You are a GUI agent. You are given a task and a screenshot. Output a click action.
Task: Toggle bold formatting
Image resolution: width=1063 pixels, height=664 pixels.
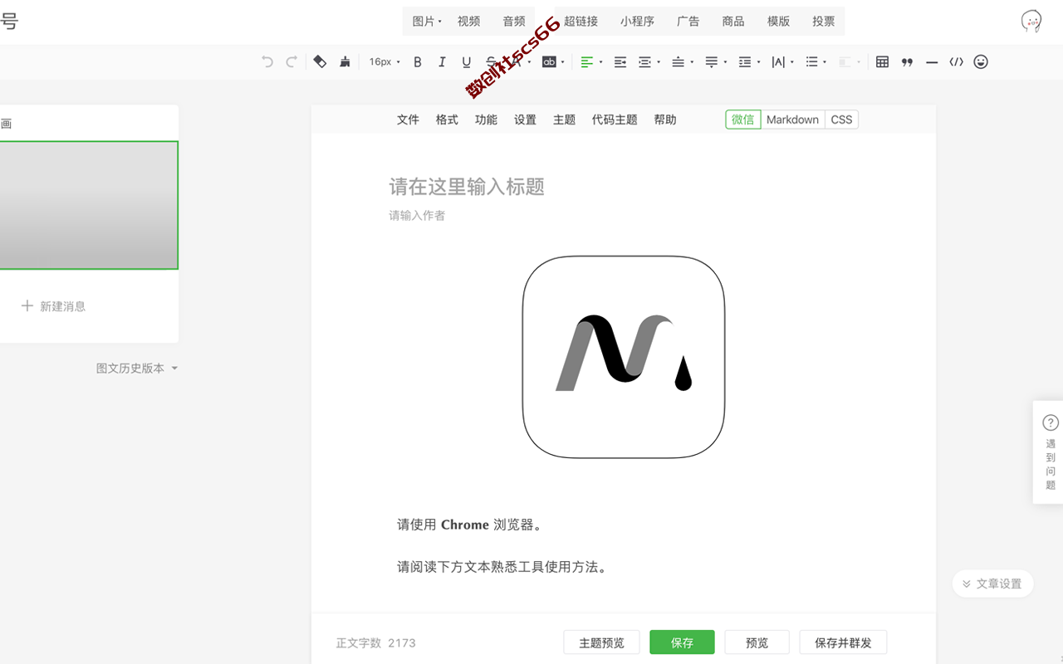pyautogui.click(x=418, y=61)
